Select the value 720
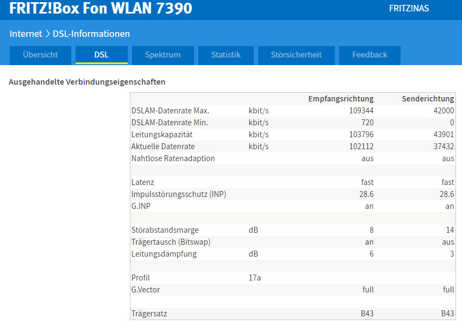Viewport: 462px width, 325px height. [367, 123]
